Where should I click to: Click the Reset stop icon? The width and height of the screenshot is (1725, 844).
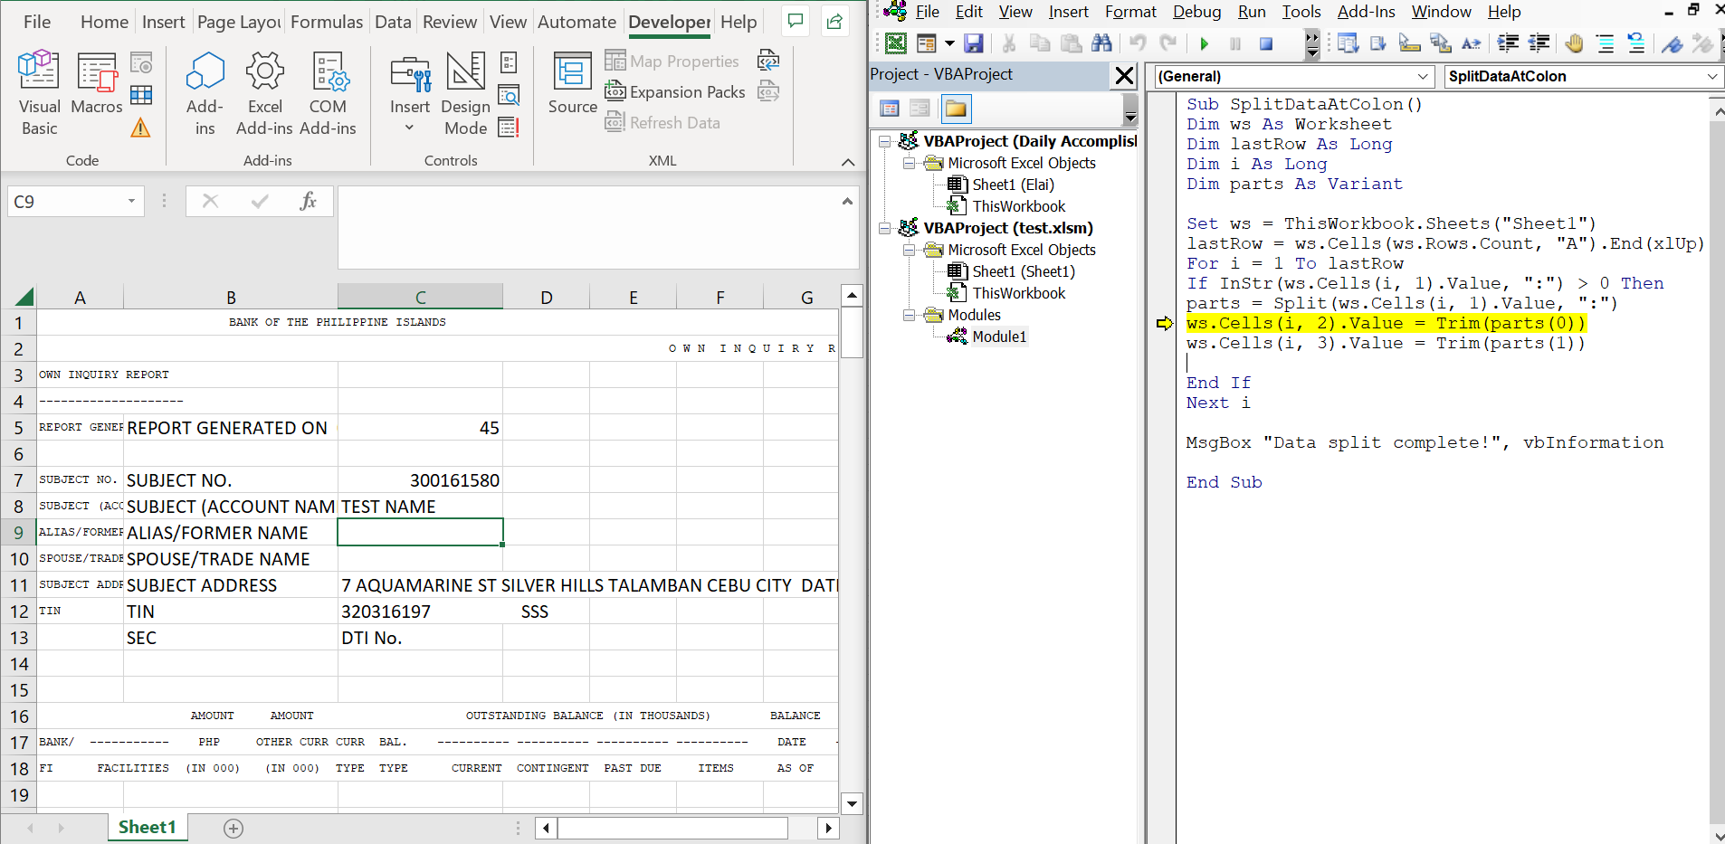point(1266,43)
